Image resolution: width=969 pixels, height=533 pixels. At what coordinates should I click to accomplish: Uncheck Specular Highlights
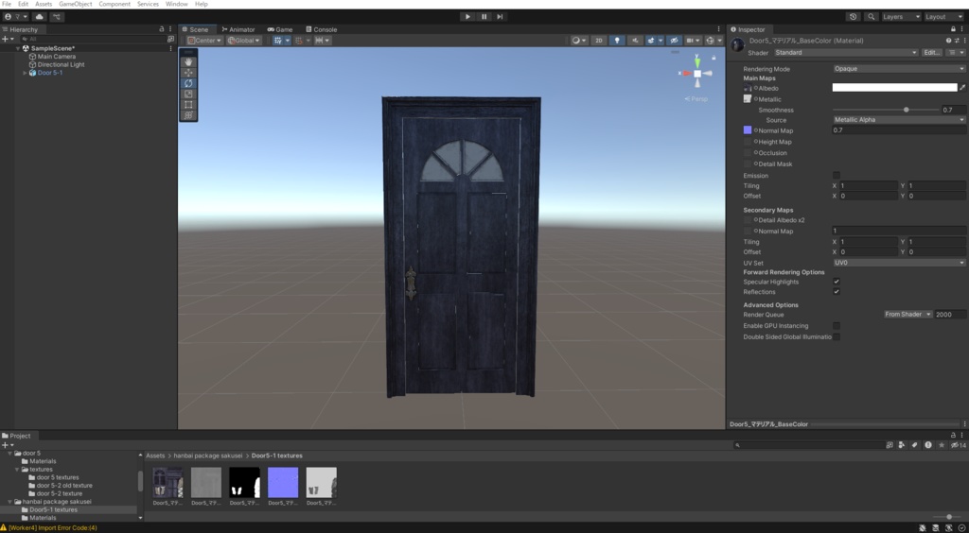837,282
